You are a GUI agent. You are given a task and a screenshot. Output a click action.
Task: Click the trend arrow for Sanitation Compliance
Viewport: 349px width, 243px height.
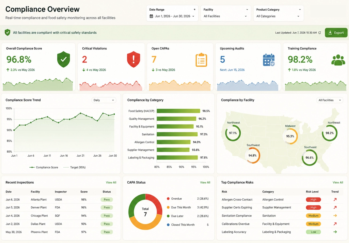tap(335, 215)
